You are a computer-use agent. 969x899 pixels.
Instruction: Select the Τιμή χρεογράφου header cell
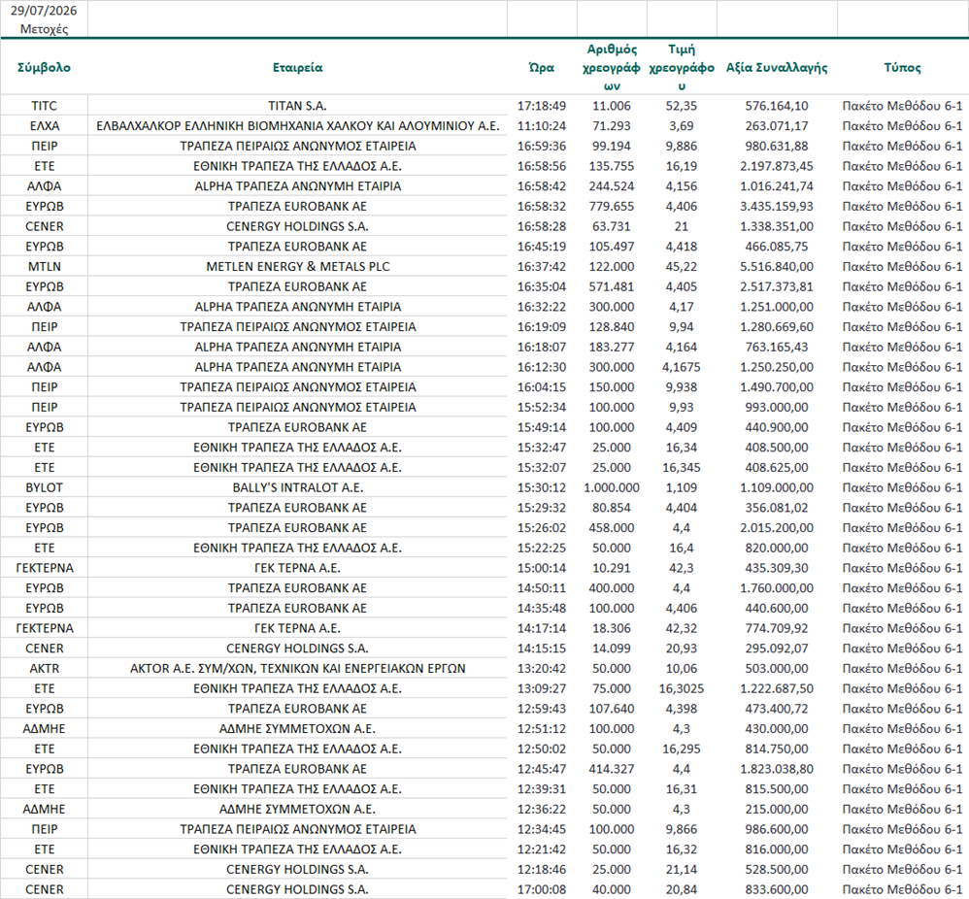click(x=681, y=67)
